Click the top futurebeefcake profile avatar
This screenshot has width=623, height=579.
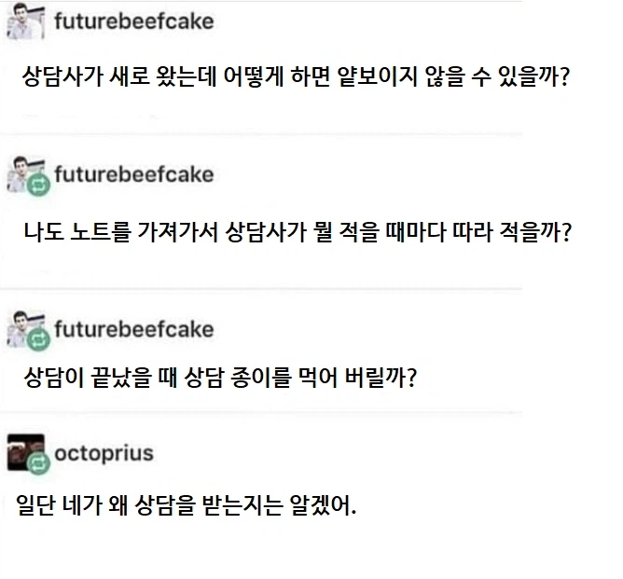[24, 21]
